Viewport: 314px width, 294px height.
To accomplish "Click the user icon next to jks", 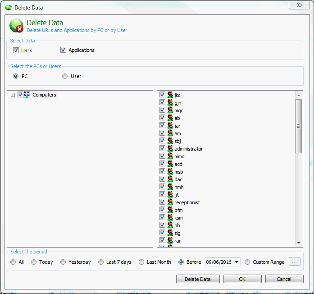I will 170,95.
